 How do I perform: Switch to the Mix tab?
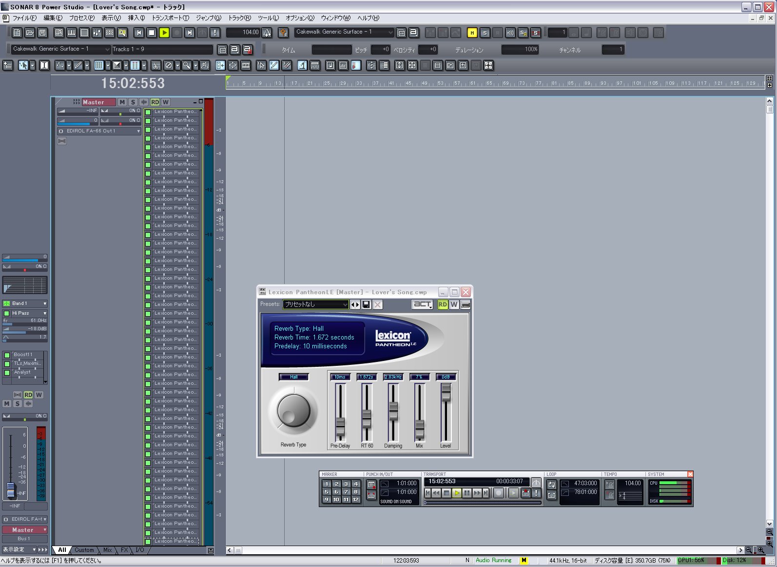107,550
